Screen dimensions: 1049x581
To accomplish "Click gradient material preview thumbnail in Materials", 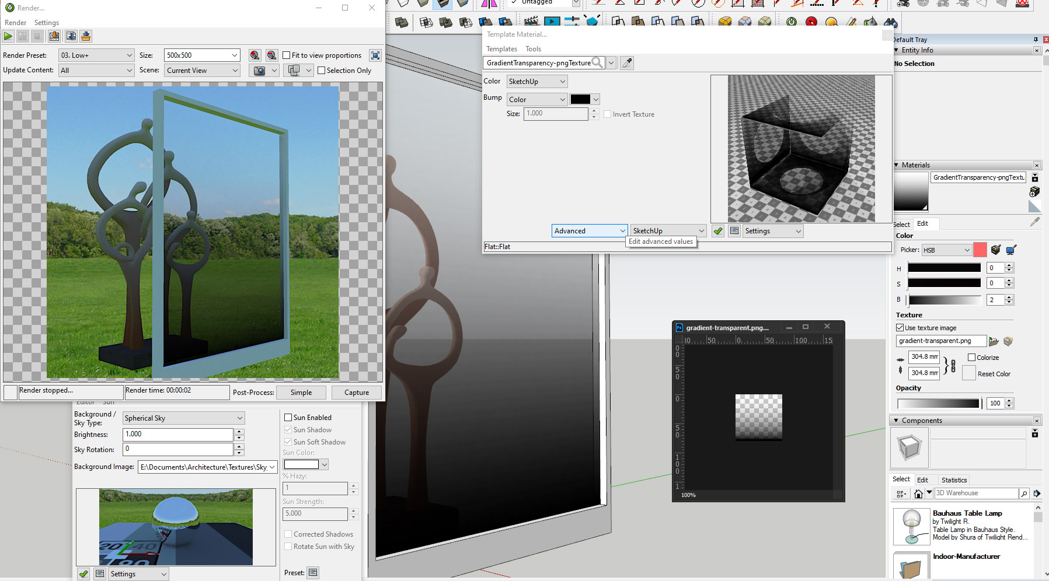I will [911, 191].
